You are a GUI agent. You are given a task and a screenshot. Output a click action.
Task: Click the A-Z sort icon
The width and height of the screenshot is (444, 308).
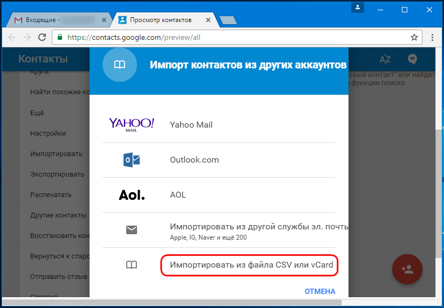point(385,59)
